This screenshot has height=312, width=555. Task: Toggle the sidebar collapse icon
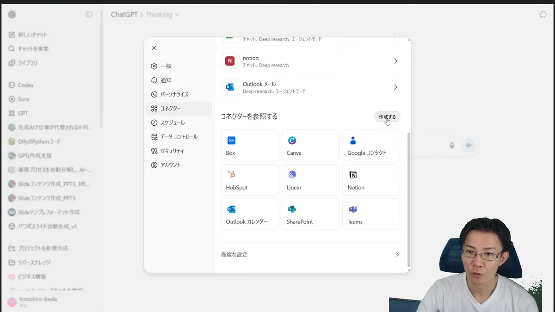[x=89, y=14]
